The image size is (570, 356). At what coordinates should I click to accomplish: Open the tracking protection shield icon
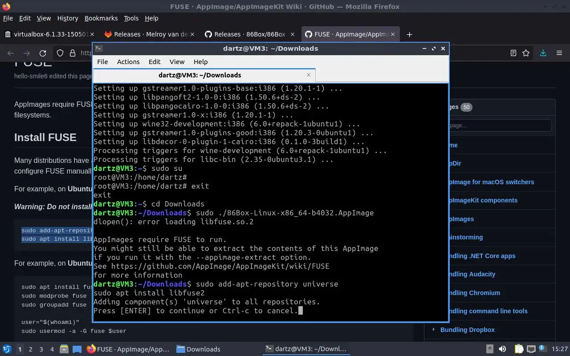click(60, 53)
